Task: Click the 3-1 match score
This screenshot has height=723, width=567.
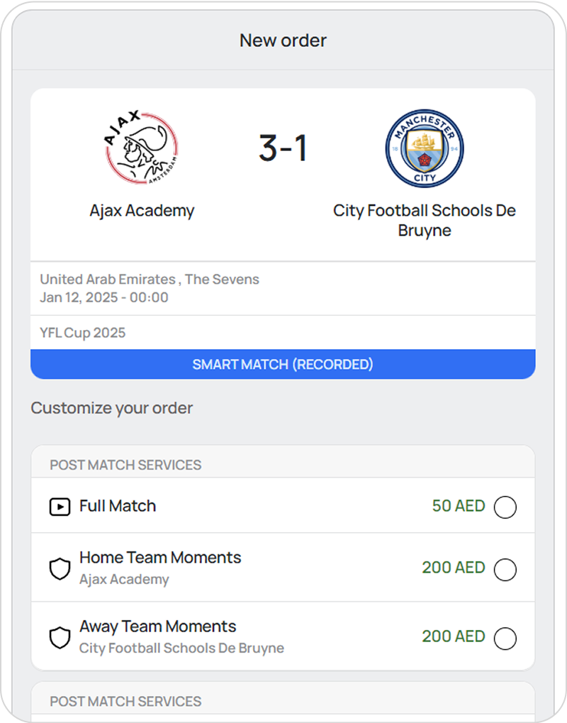Action: pyautogui.click(x=283, y=149)
